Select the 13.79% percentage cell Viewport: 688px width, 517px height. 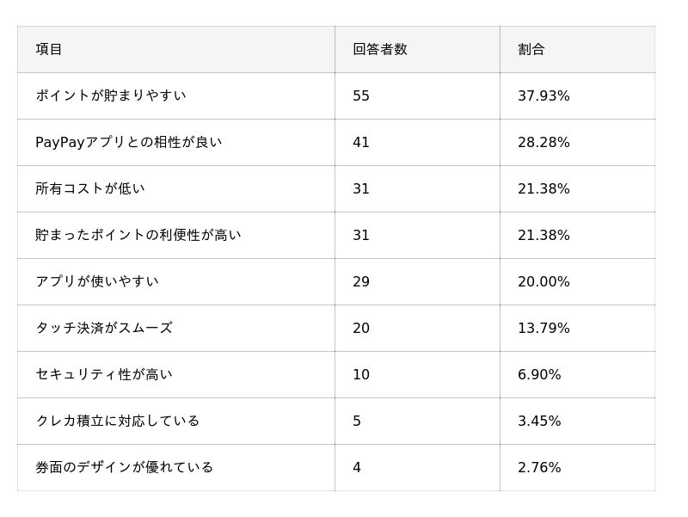coord(544,328)
